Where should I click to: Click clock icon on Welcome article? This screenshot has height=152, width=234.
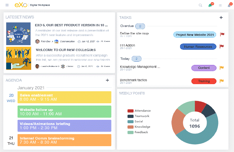pyautogui.click(x=79, y=66)
